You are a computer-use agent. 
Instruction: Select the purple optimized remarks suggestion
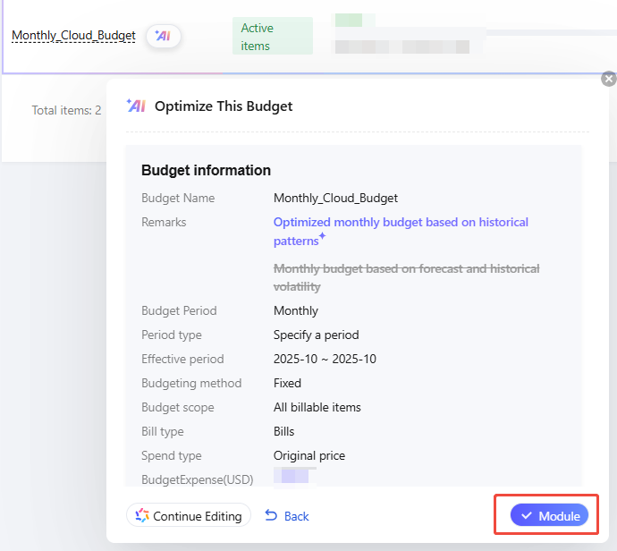click(x=401, y=222)
